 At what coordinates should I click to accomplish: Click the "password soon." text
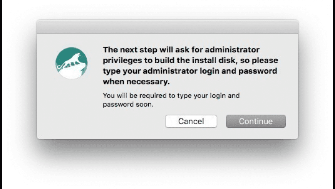point(128,105)
